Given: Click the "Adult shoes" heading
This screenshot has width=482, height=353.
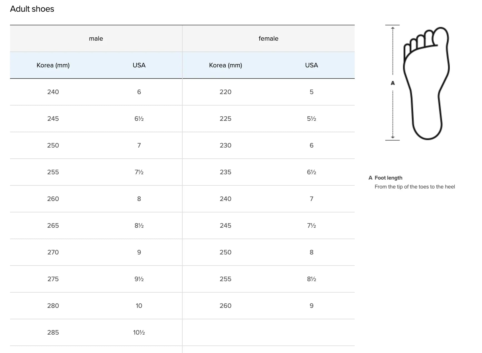Looking at the screenshot, I should click(32, 9).
